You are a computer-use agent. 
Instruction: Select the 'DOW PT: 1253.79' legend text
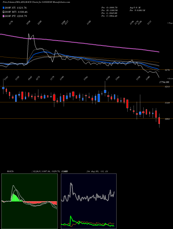click(x=16, y=16)
